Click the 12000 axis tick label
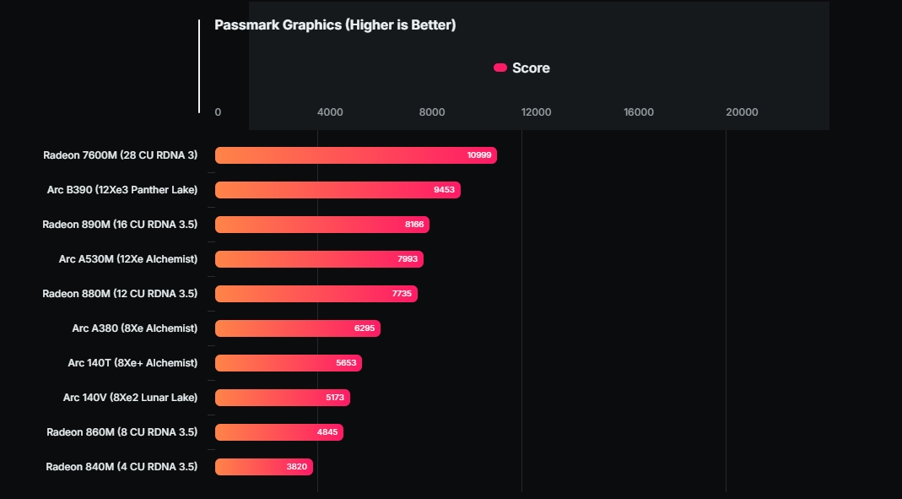The height and width of the screenshot is (499, 902). click(536, 112)
